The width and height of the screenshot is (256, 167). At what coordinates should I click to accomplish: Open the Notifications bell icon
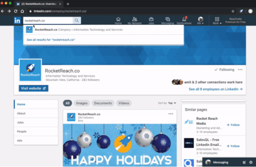click(184, 21)
